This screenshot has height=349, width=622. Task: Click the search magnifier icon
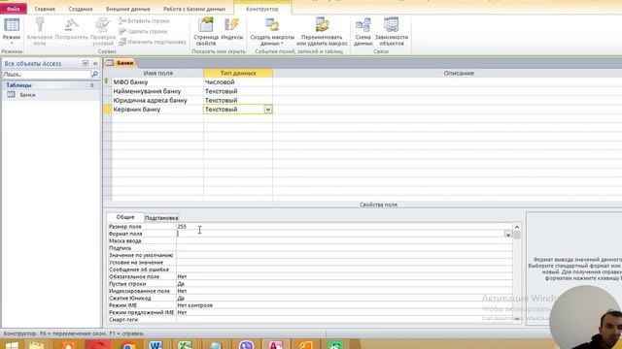[x=95, y=74]
